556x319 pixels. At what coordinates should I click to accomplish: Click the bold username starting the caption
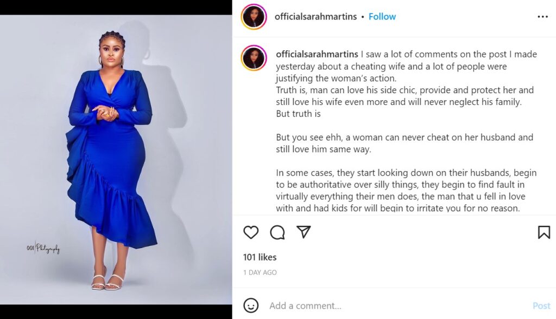(317, 54)
